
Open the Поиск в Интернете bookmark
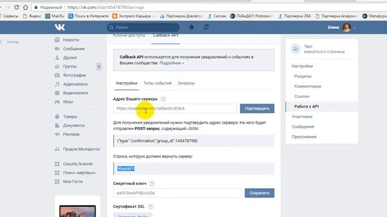[x=88, y=16]
